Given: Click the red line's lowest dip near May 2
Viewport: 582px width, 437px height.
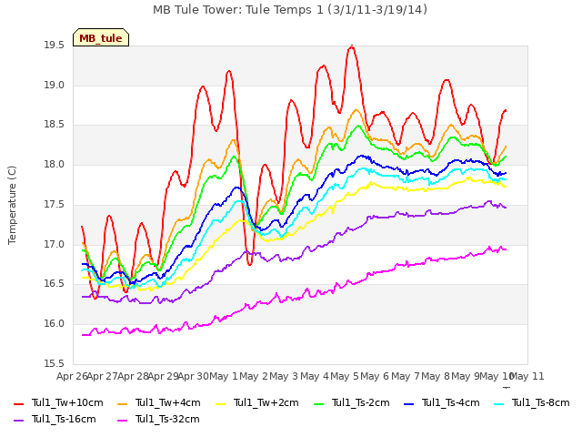Looking at the screenshot, I should [x=249, y=264].
